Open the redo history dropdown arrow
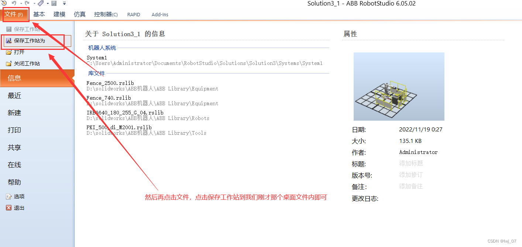Screen dimensions: 522x247 tap(34, 3)
